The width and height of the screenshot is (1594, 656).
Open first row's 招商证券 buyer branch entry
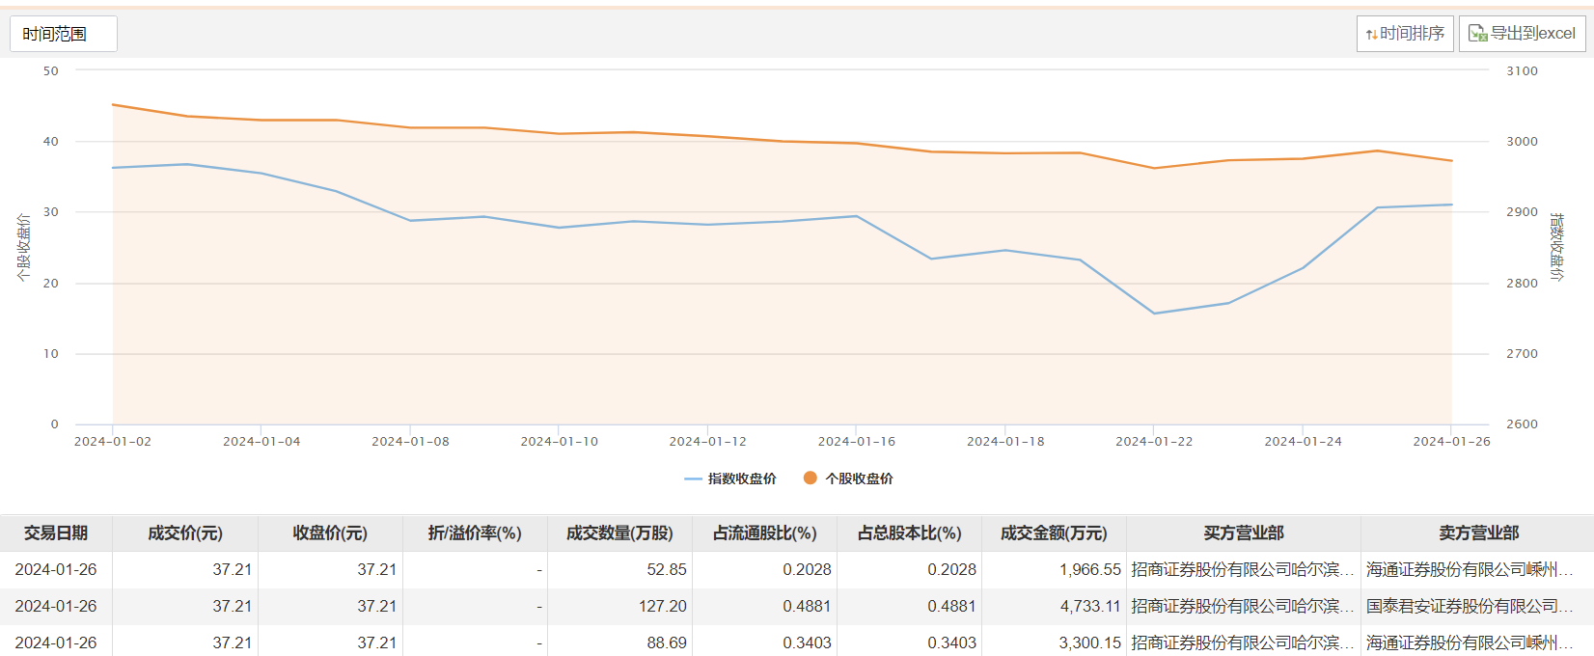click(1243, 570)
